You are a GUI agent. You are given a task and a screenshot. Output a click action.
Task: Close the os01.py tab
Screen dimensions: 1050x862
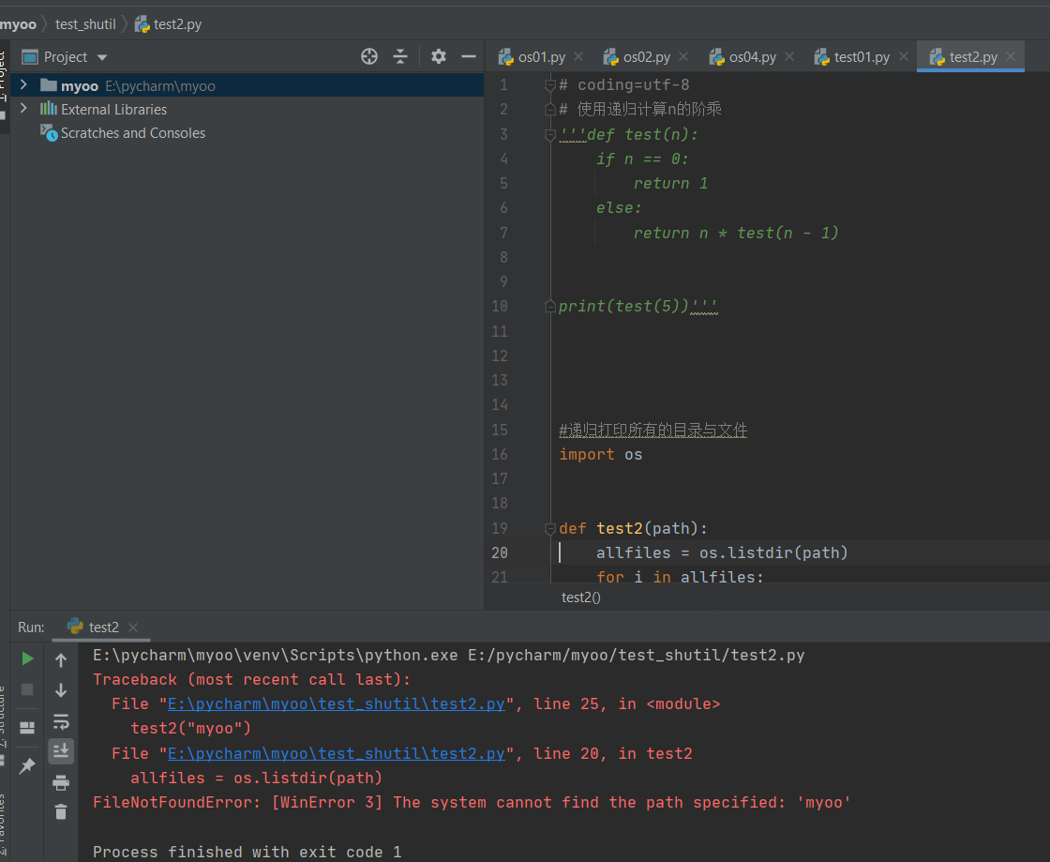pos(578,57)
